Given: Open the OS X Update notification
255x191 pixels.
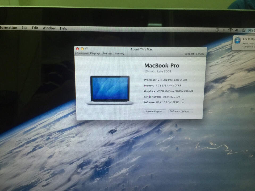Looking at the screenshot, I should tap(244, 43).
